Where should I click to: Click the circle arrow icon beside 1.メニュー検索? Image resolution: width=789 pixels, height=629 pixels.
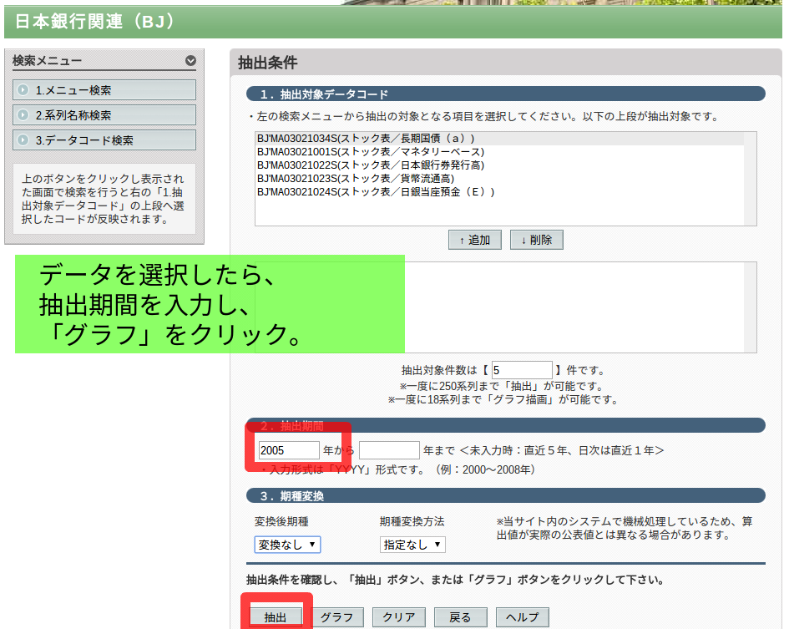[23, 90]
